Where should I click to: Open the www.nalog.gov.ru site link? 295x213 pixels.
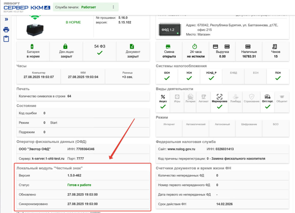[x=181, y=149]
